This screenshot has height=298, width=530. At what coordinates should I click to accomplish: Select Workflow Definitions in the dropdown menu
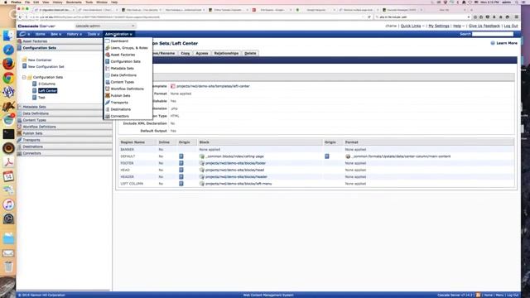click(128, 89)
